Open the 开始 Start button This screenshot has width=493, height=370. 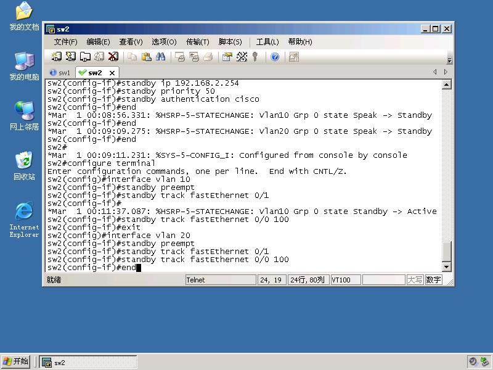(16, 362)
